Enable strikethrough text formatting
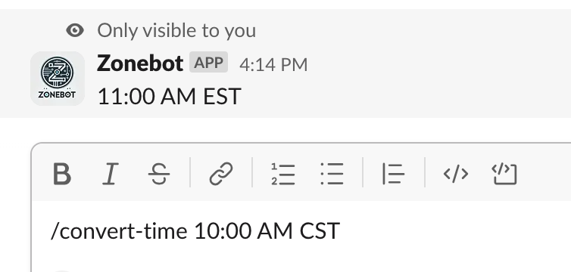The width and height of the screenshot is (571, 272). coord(159,174)
